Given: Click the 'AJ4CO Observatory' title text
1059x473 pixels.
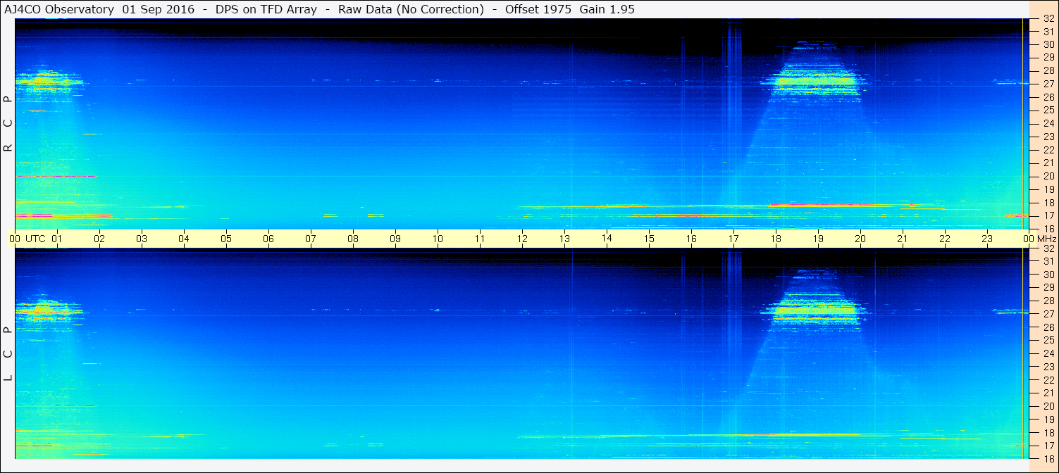Looking at the screenshot, I should coord(59,9).
